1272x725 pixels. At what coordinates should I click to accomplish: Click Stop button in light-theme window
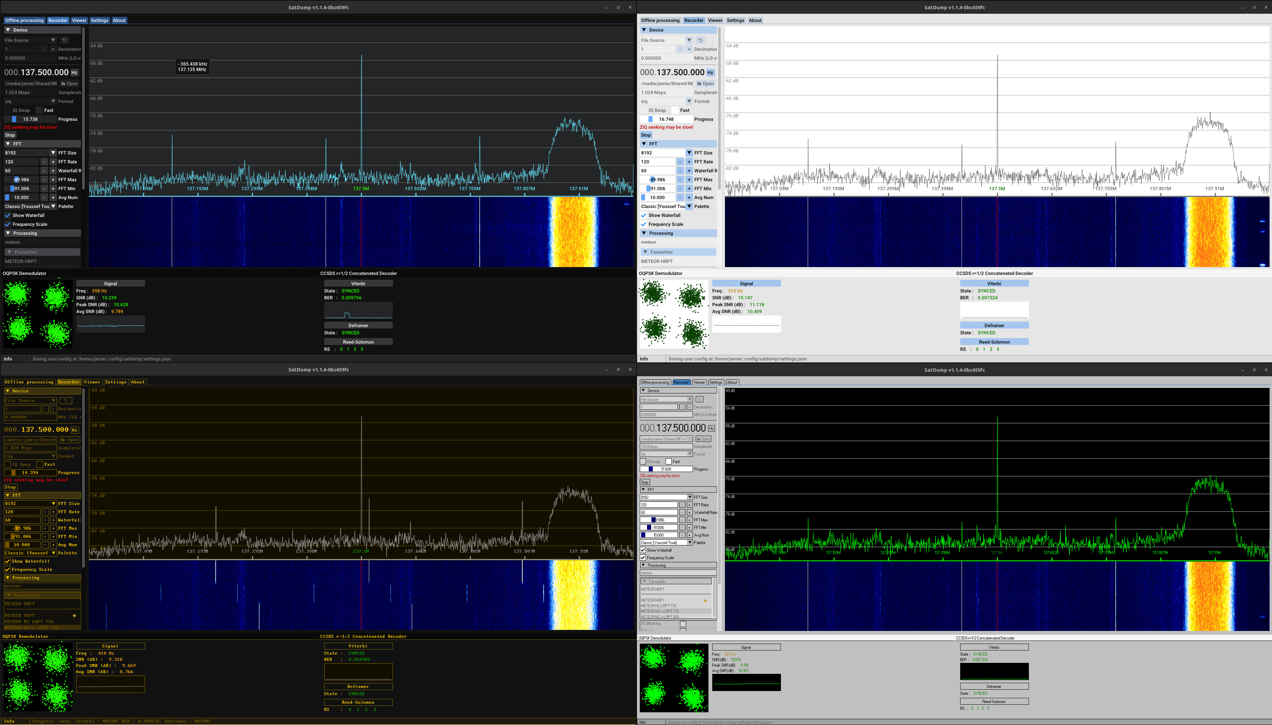pyautogui.click(x=646, y=135)
